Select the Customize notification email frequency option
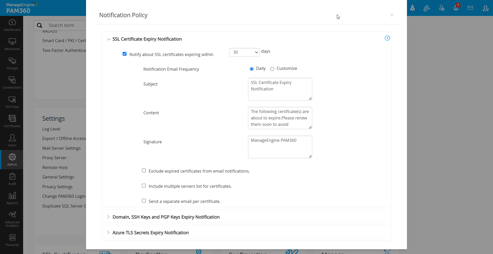The width and height of the screenshot is (493, 254). [x=272, y=69]
